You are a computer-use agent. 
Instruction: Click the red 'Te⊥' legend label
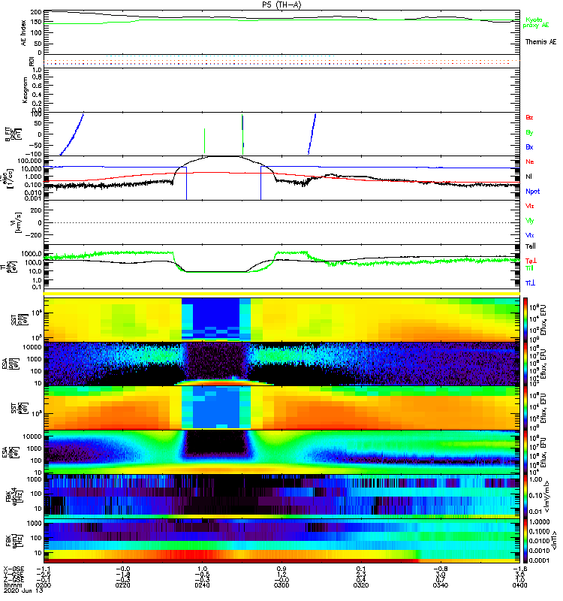tap(531, 261)
